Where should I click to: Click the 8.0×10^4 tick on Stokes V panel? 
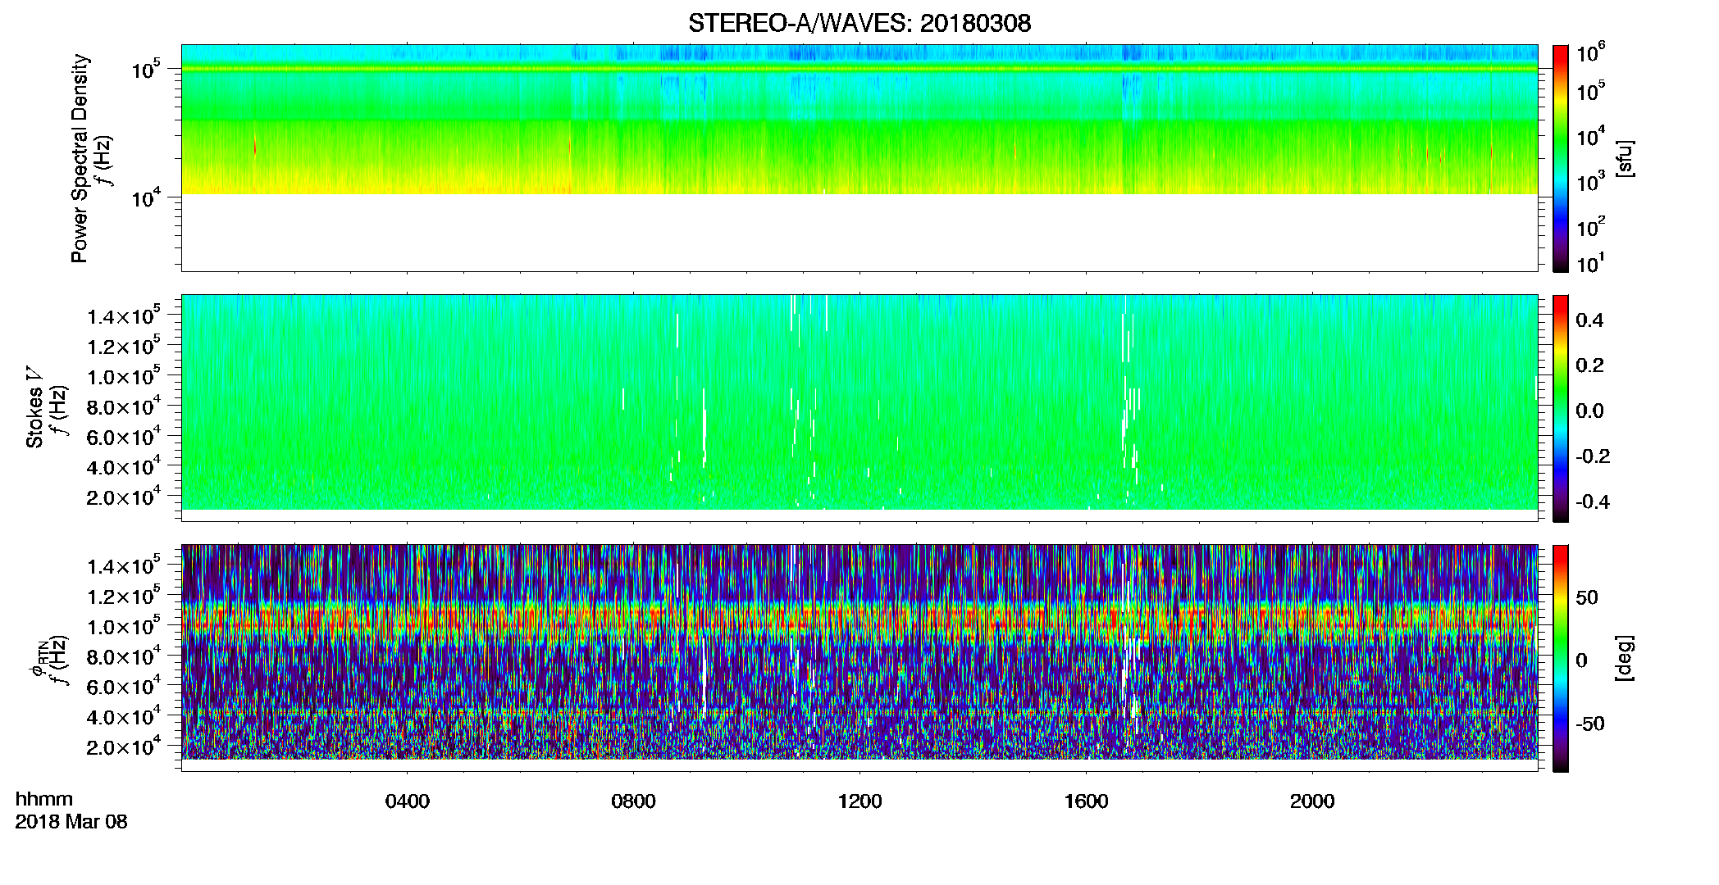tap(123, 407)
